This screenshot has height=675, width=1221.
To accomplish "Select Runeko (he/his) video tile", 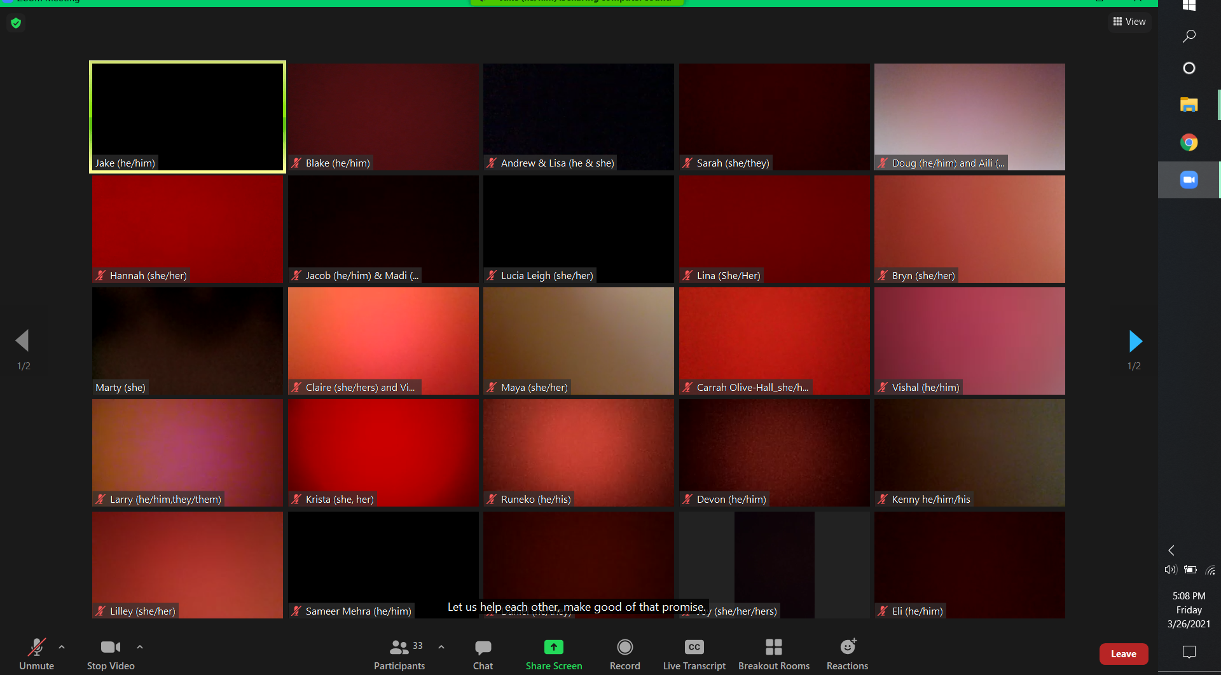I will click(x=579, y=453).
